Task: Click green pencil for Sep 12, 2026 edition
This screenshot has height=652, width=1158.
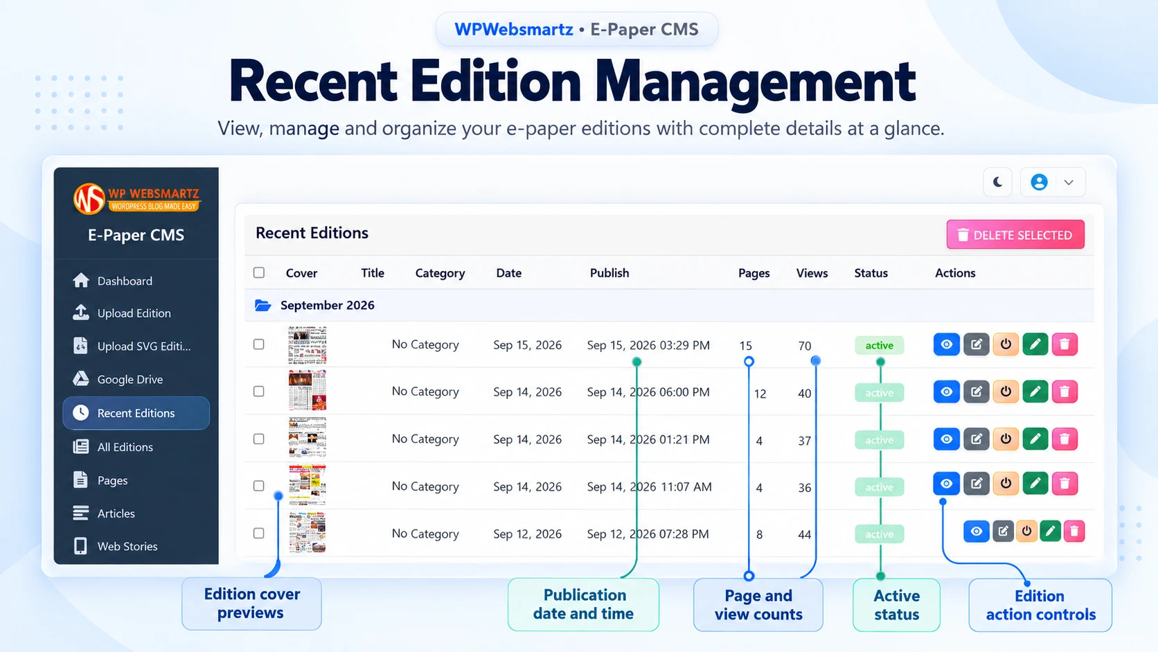Action: point(1050,531)
